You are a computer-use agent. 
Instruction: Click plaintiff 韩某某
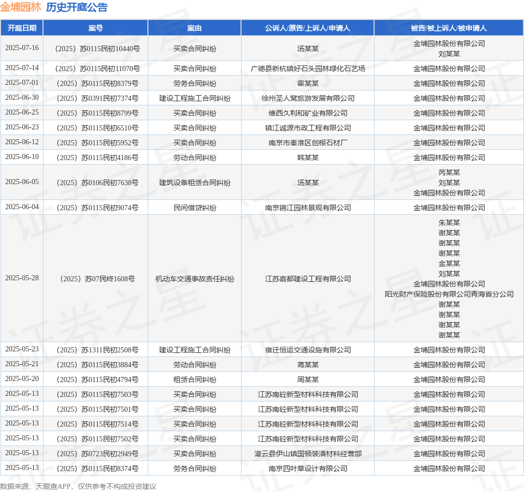click(308, 158)
